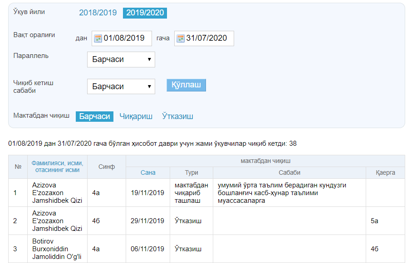Screen dimensions: 407x263
Task: Select the 2019/2020 school year
Action: (x=145, y=13)
